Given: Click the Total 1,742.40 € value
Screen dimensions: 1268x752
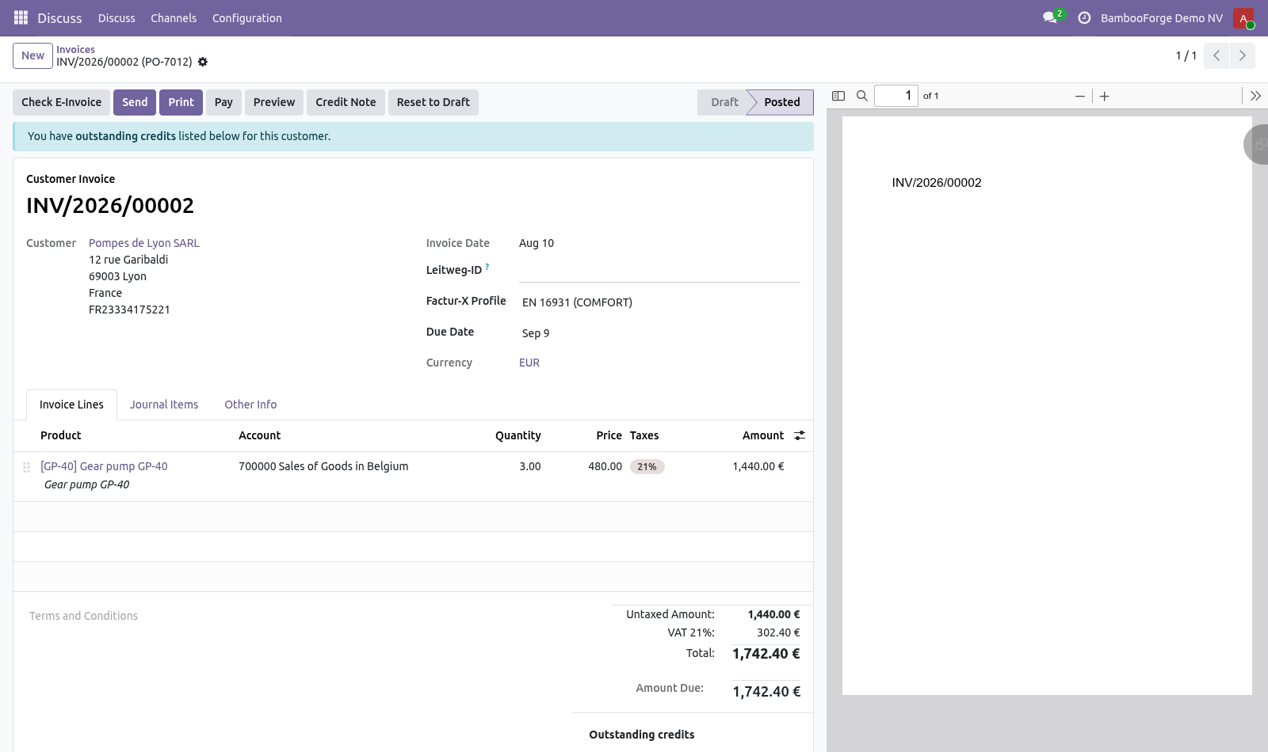Looking at the screenshot, I should (766, 654).
